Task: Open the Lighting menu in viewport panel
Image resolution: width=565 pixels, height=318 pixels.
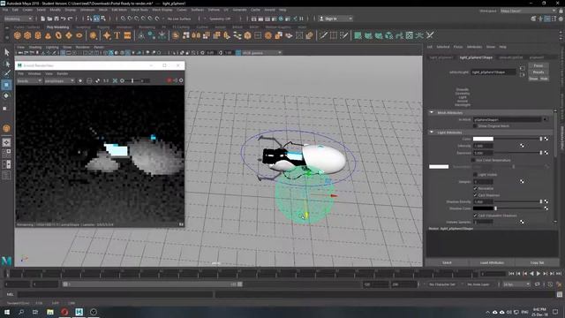Action: (52, 47)
